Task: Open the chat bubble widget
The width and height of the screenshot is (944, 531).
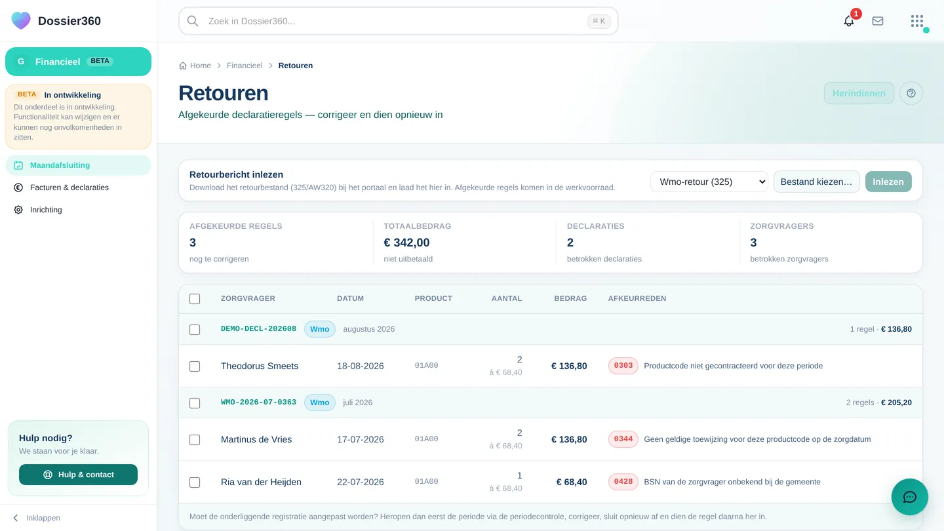Action: click(910, 497)
